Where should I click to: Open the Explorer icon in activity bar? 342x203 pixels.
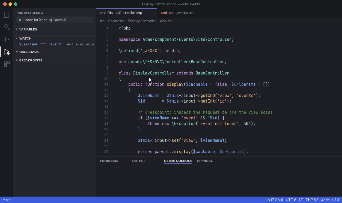(7, 15)
